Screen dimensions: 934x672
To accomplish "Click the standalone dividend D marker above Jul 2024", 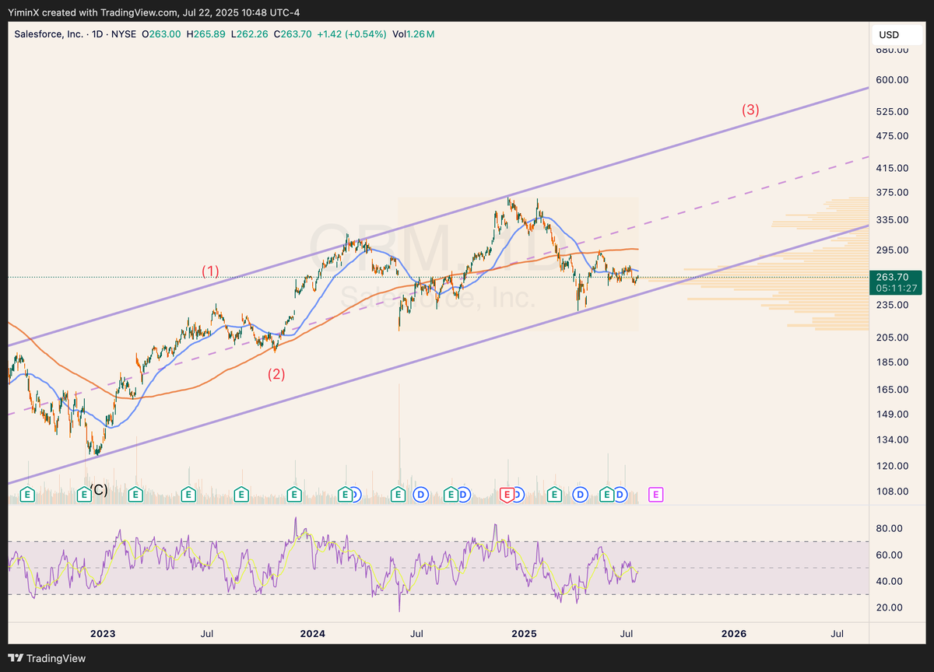I will [x=421, y=494].
